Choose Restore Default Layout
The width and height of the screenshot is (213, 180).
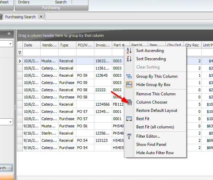point(157,110)
